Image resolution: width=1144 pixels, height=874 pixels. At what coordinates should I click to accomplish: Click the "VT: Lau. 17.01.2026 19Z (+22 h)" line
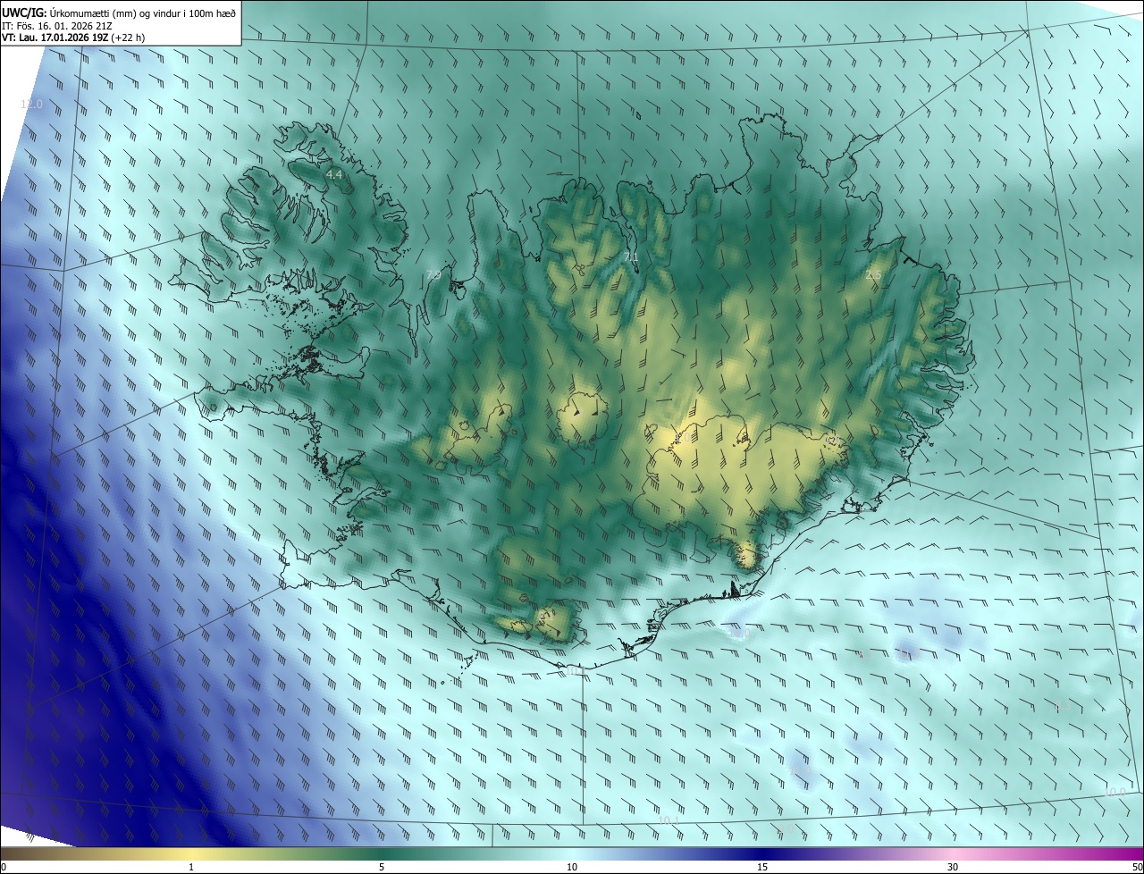coord(73,38)
